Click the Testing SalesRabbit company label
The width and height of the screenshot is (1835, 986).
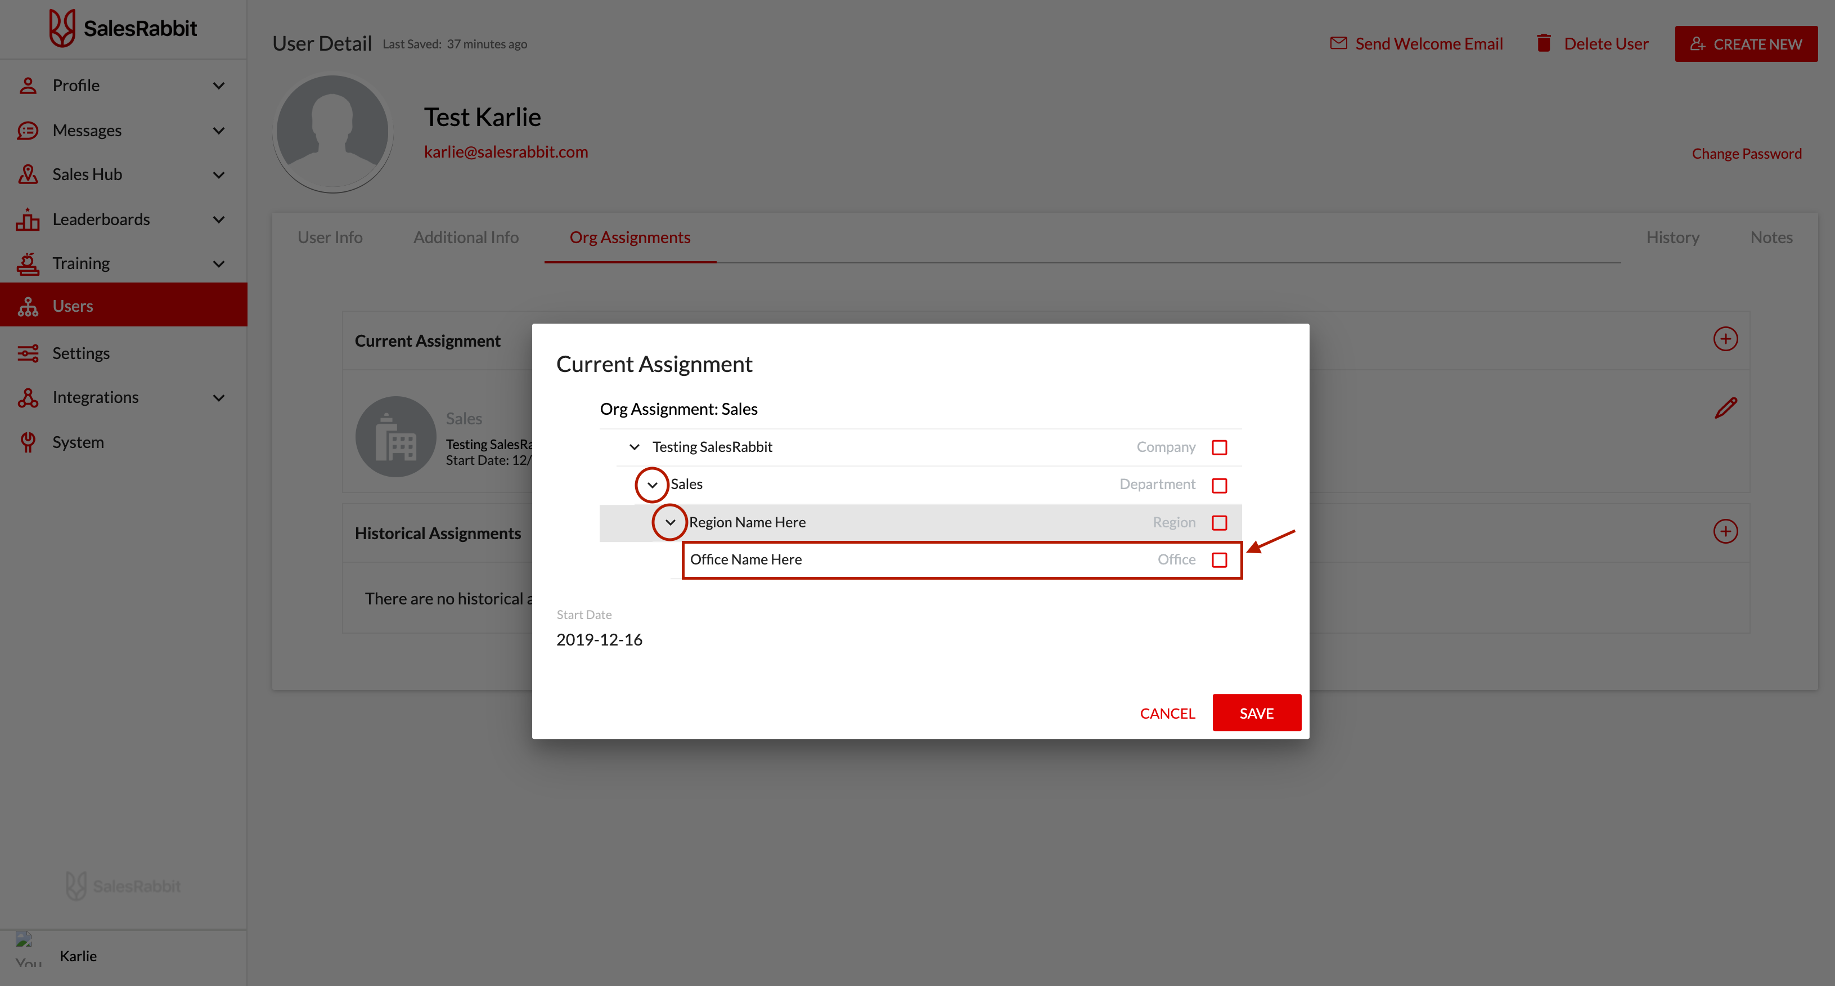712,447
